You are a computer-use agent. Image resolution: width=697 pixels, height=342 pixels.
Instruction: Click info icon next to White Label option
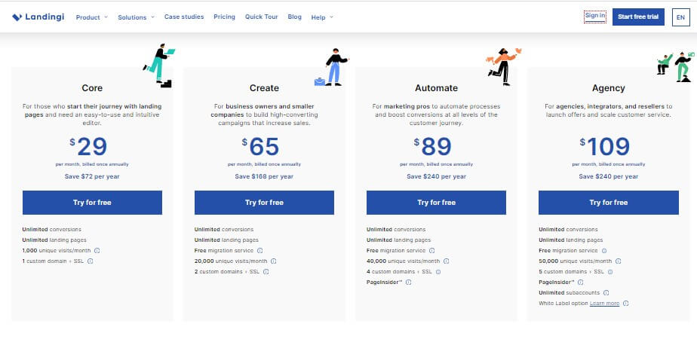click(626, 304)
